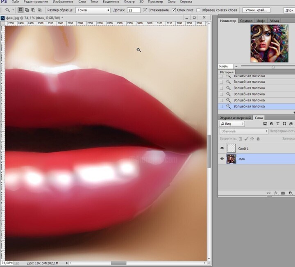Click the link layers chain icon
The width and height of the screenshot is (295, 267).
coord(268,193)
